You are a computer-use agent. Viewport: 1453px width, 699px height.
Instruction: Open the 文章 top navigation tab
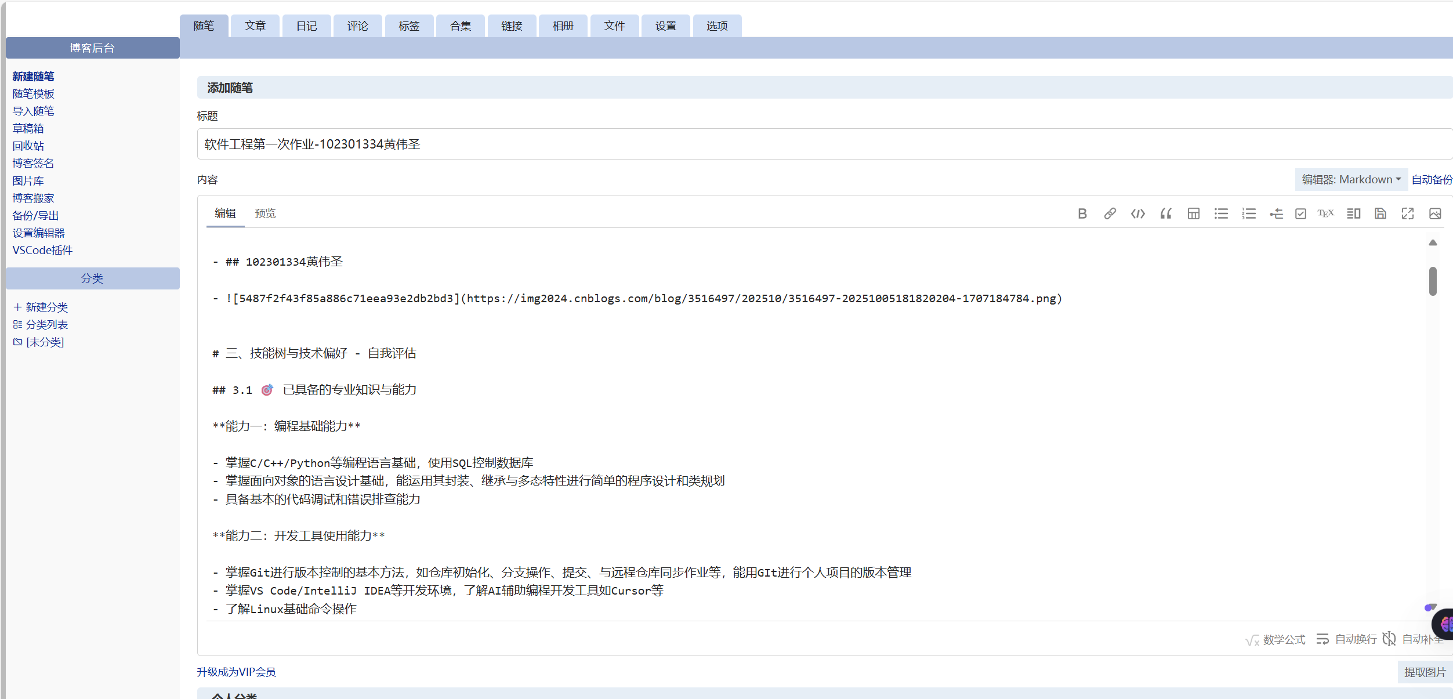(x=255, y=26)
